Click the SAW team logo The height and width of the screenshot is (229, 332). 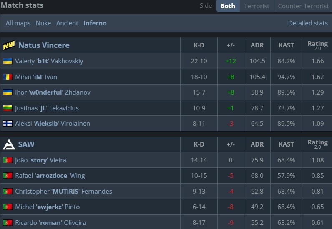coord(9,144)
